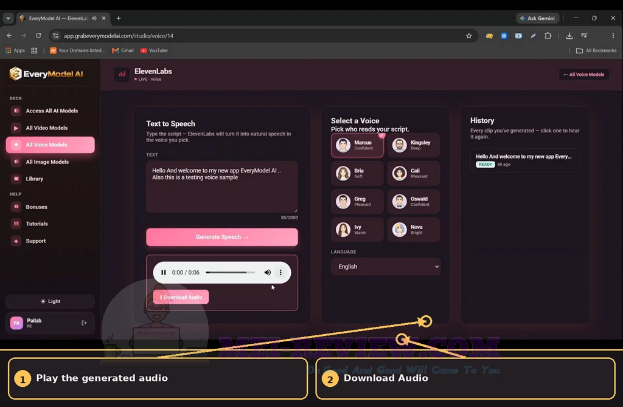Screen dimensions: 623x407
Task: Click the Library sidebar icon
Action: (x=16, y=179)
